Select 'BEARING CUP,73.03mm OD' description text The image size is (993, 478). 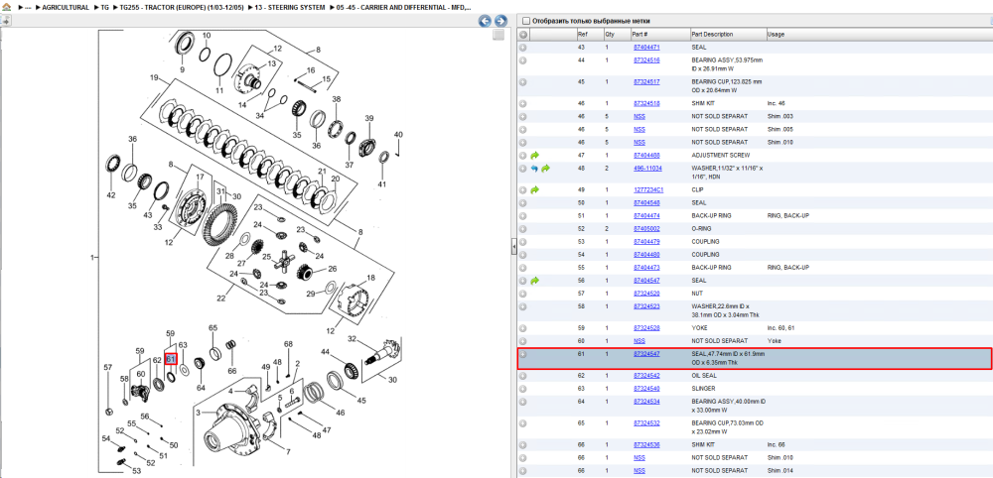tap(728, 423)
